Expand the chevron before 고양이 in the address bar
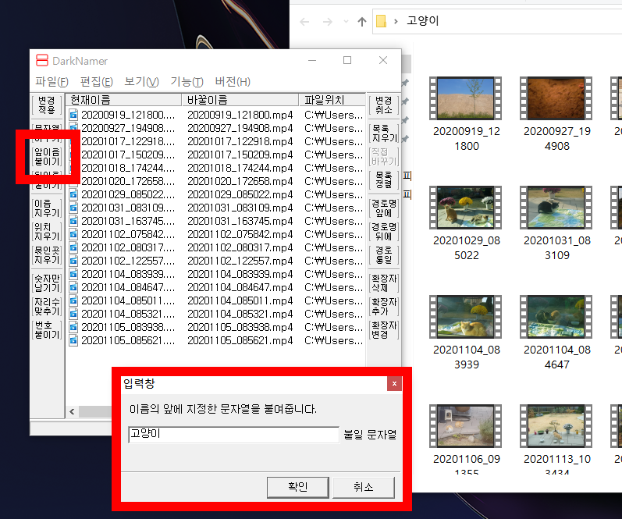Screen dimensions: 622x519 tap(396, 21)
